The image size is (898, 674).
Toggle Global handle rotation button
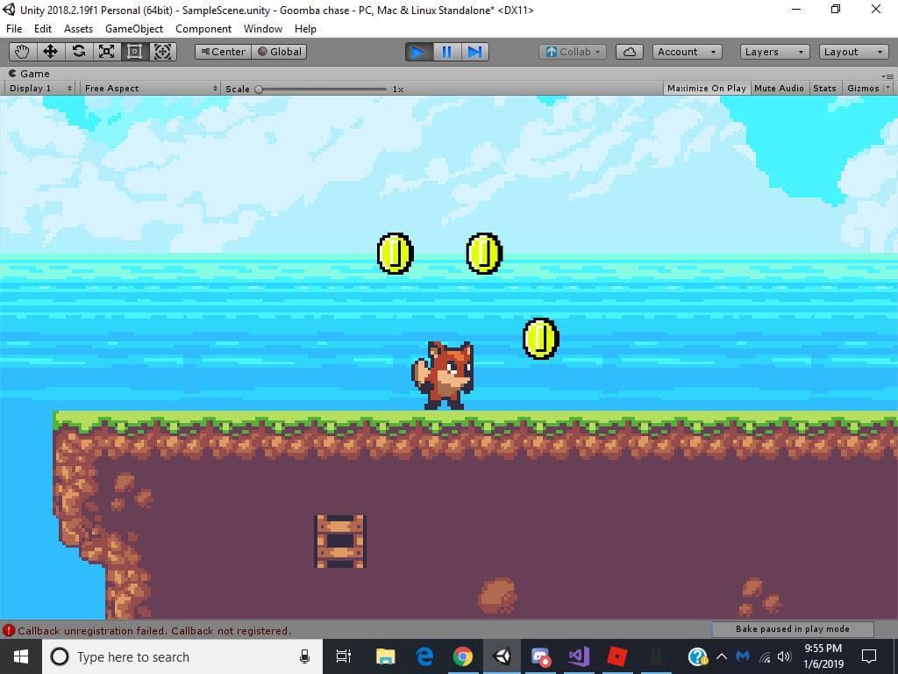coord(280,52)
